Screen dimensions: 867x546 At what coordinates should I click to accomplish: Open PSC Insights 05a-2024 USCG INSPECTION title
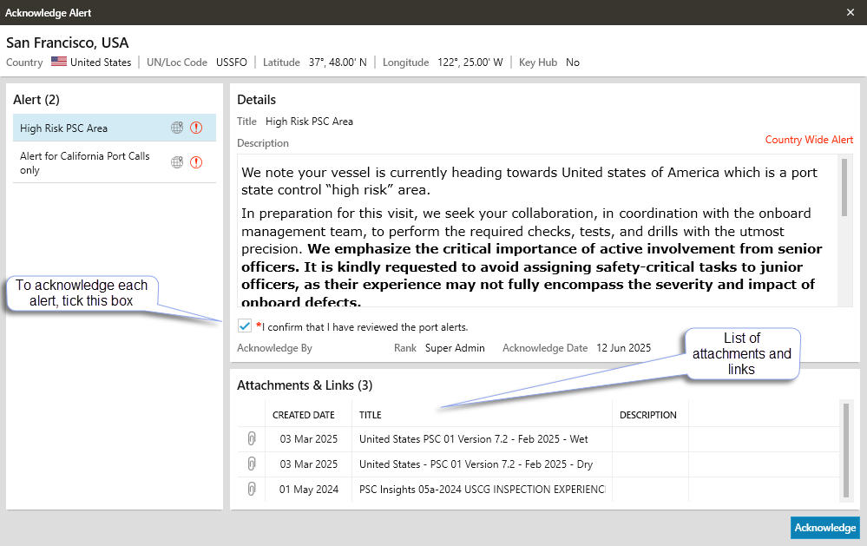(x=483, y=490)
